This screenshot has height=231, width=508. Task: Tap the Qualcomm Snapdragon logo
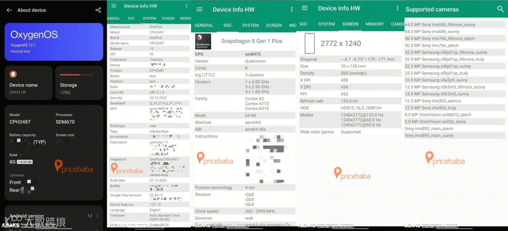pyautogui.click(x=203, y=41)
